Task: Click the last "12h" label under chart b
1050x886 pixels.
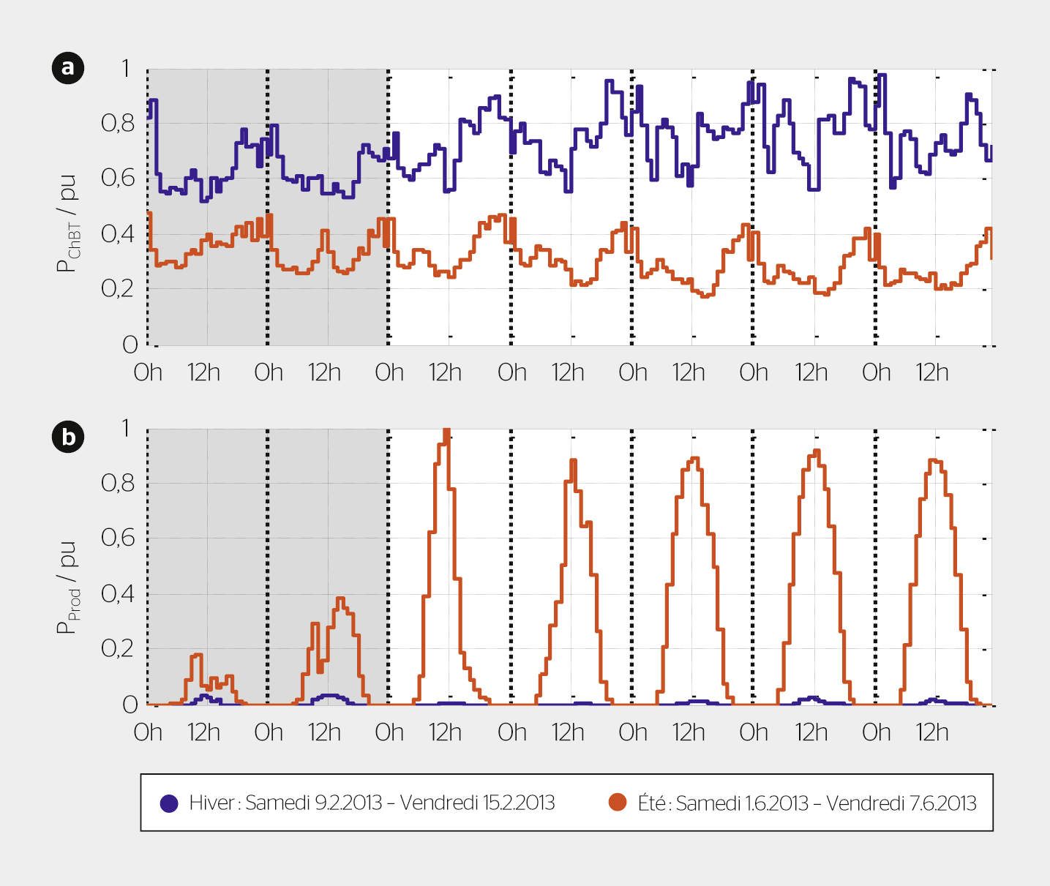Action: coord(932,732)
